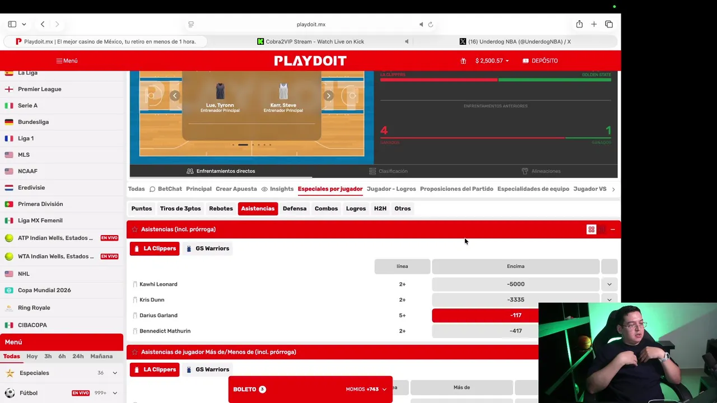
Task: Reload the playdoit.mx page
Action: tap(430, 24)
